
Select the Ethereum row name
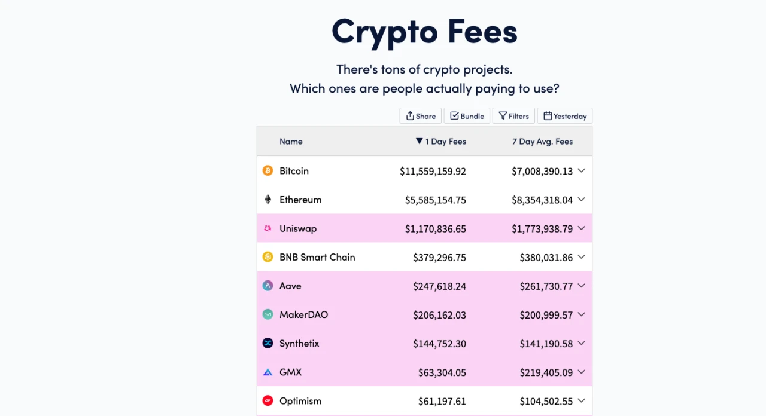[x=300, y=200]
